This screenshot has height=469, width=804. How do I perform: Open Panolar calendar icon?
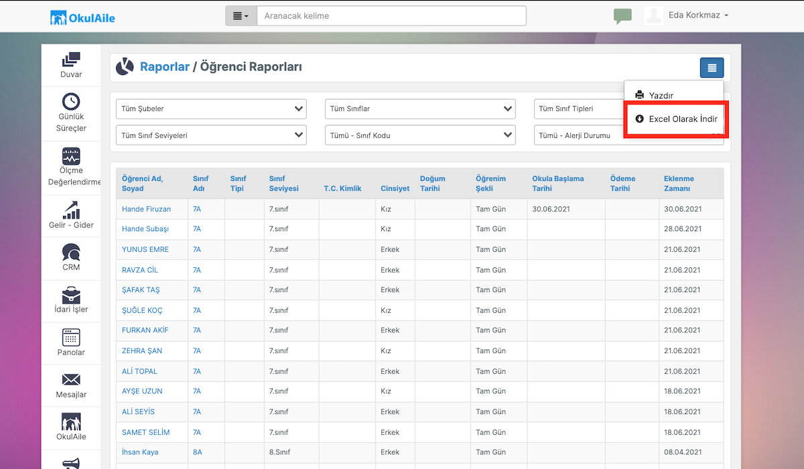(x=71, y=337)
